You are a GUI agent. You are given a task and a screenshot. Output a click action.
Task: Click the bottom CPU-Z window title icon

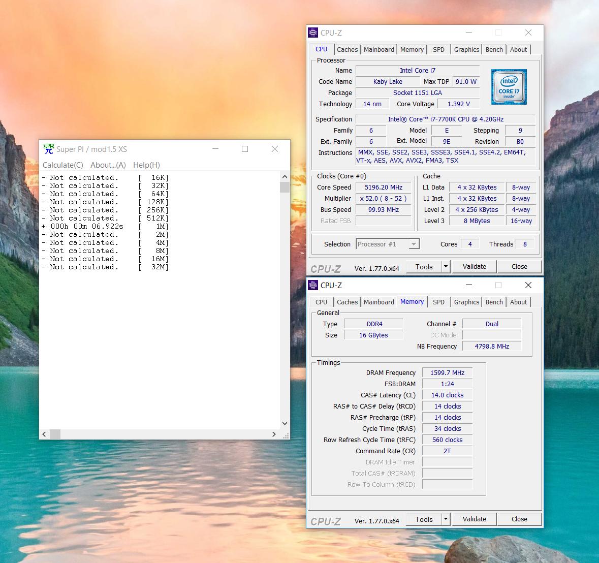[313, 285]
